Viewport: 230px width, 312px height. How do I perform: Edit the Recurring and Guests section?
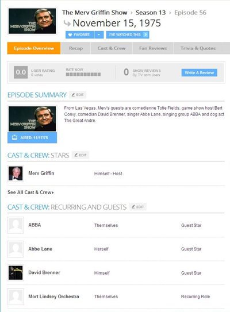coord(138,207)
